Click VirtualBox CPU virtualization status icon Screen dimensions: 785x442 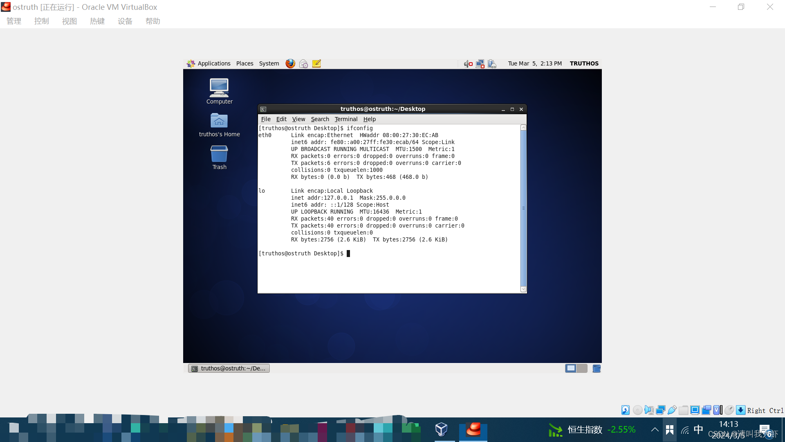718,410
